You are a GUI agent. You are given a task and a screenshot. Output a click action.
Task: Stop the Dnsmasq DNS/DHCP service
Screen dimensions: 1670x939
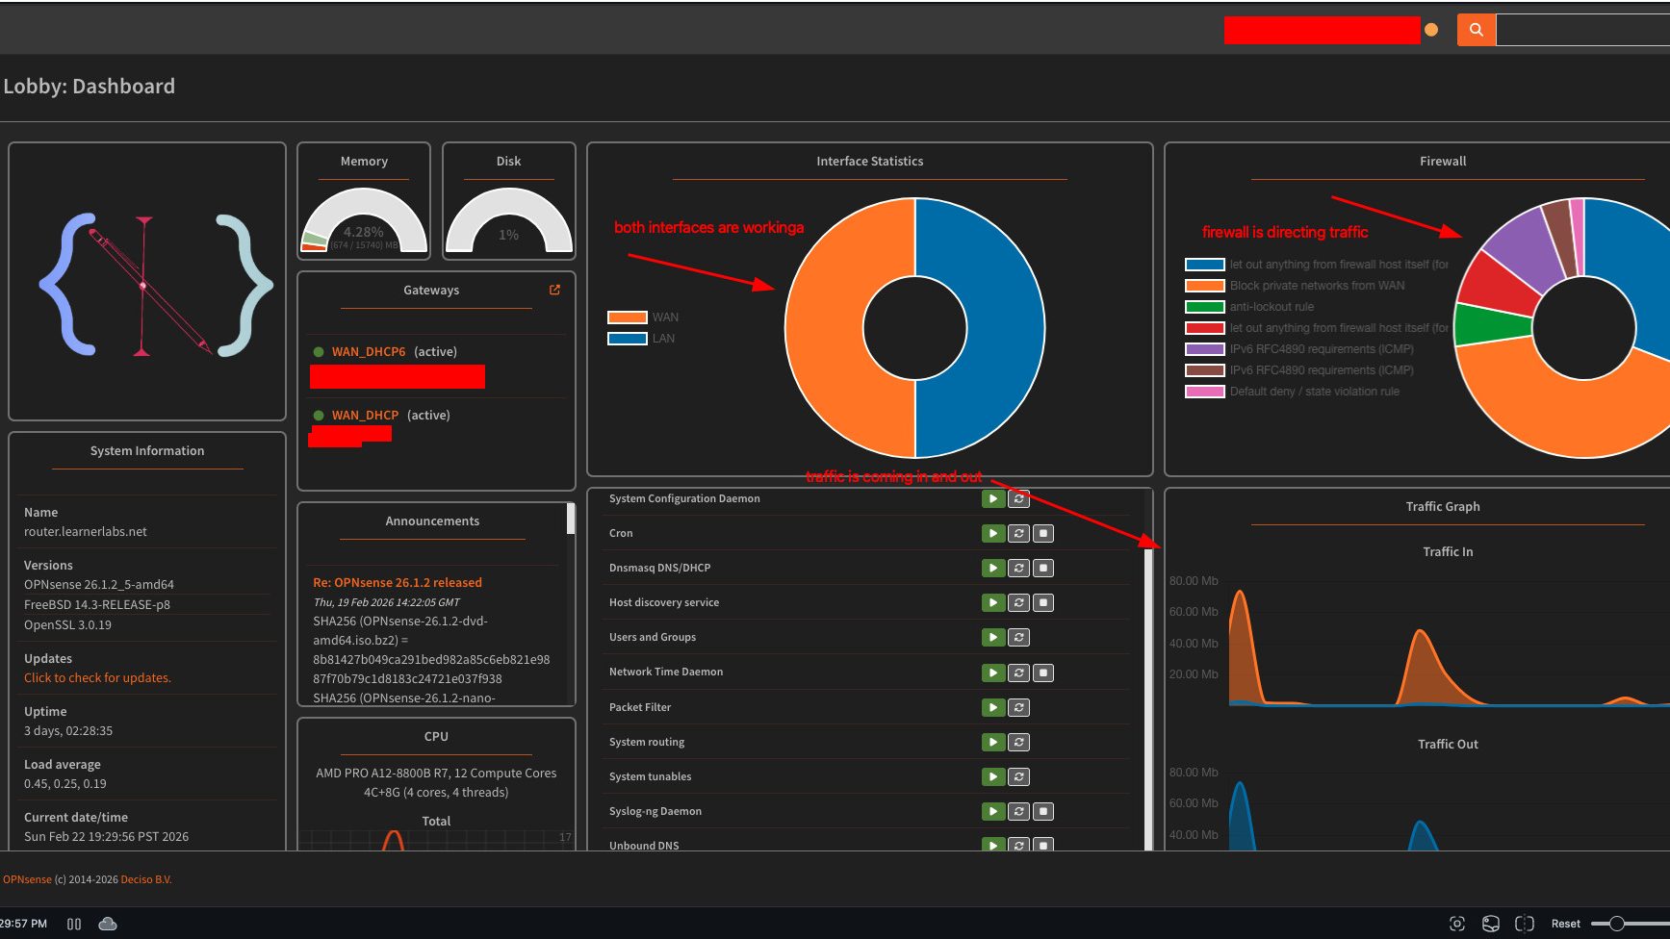1043,568
